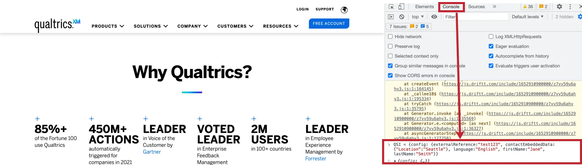Image resolution: width=582 pixels, height=165 pixels.
Task: Open the Default levels dropdown
Action: (528, 17)
